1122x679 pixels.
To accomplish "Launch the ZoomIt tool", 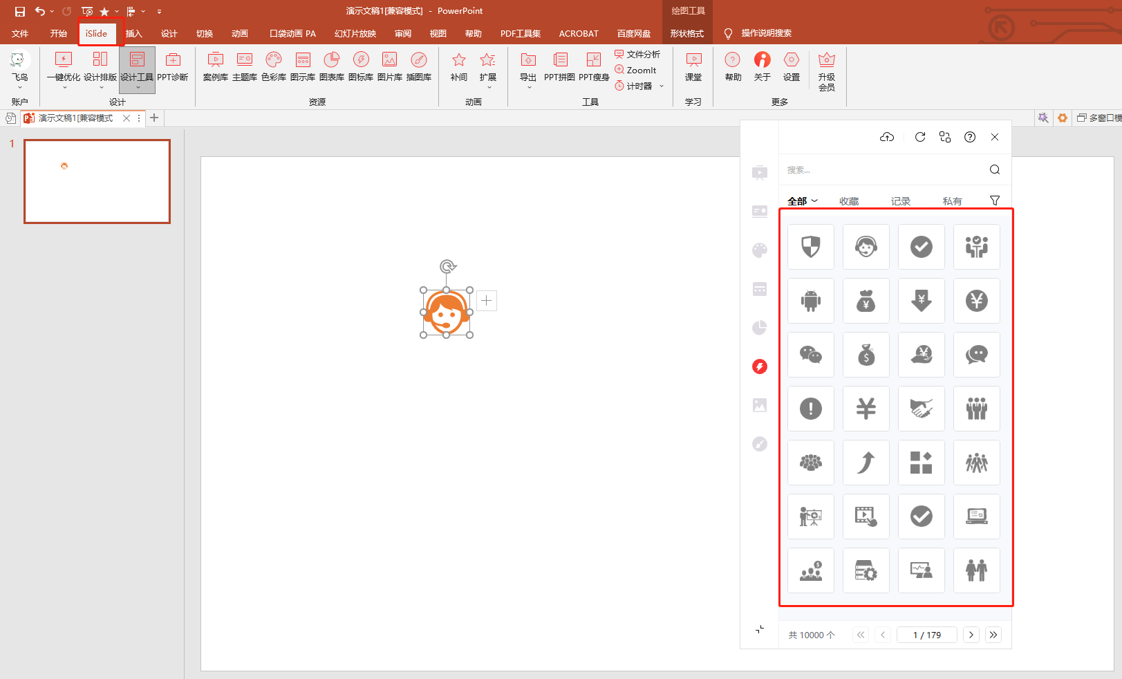I will pos(636,70).
